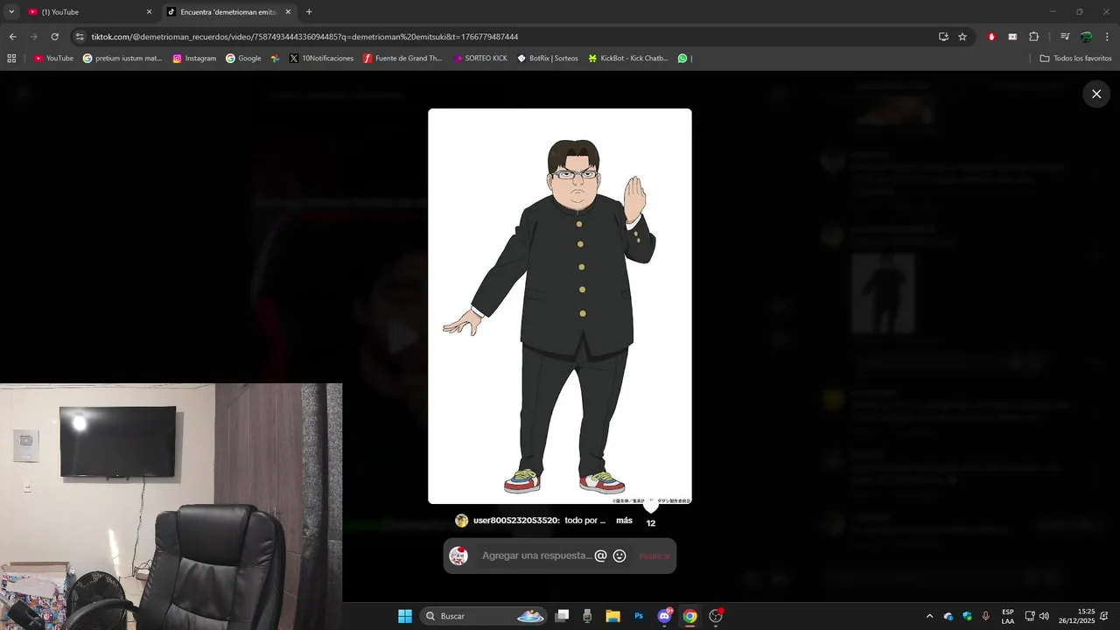Click the Publicar button

pyautogui.click(x=654, y=556)
